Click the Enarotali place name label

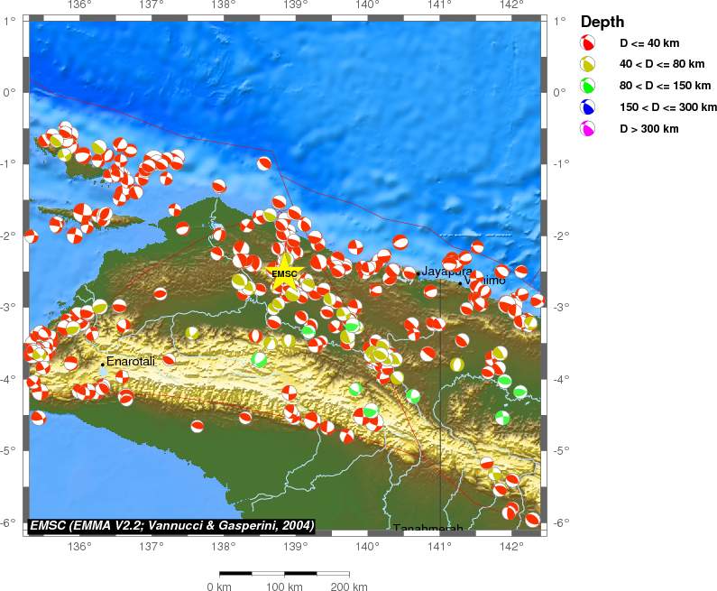coord(131,361)
